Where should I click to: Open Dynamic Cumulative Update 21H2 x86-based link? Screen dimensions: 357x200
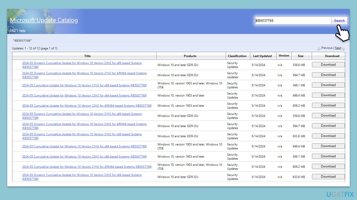click(x=82, y=116)
